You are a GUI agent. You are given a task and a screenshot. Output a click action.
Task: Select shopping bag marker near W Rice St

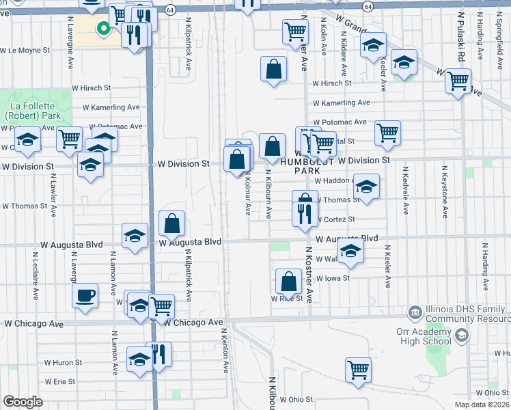[289, 284]
